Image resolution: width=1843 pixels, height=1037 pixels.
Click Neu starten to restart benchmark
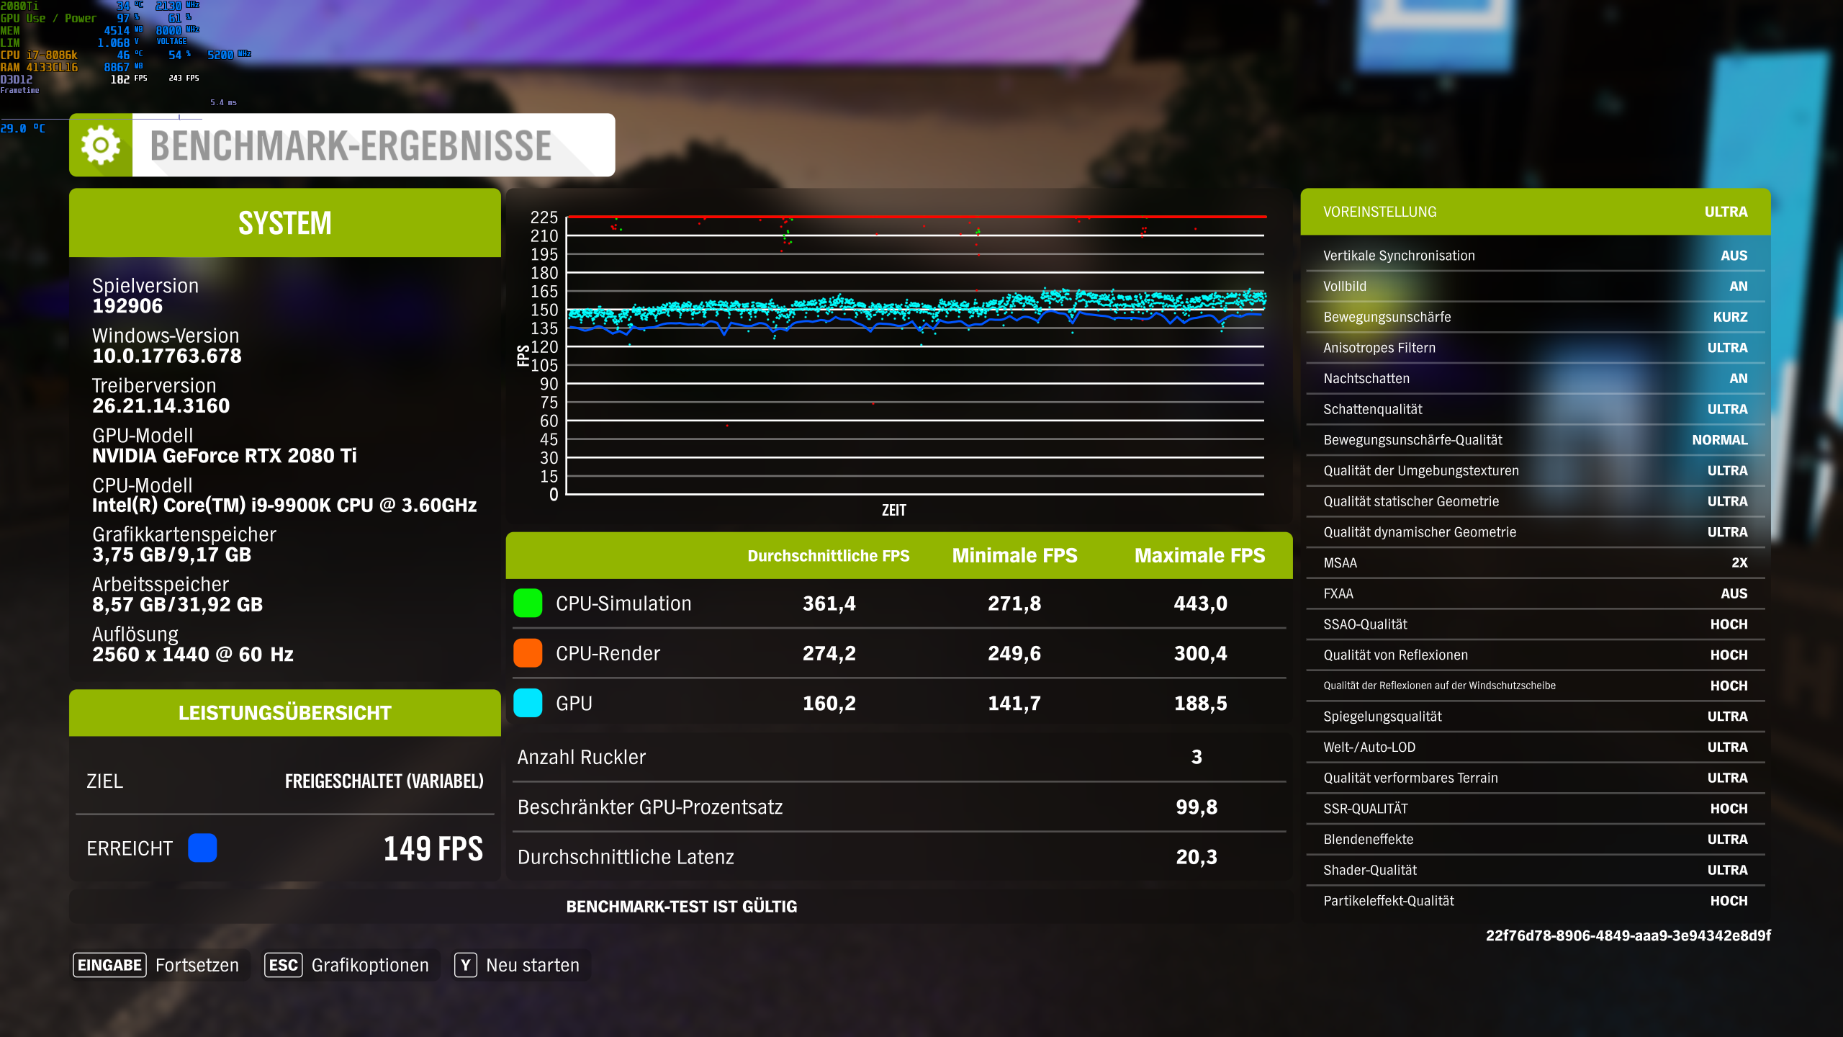pos(533,965)
